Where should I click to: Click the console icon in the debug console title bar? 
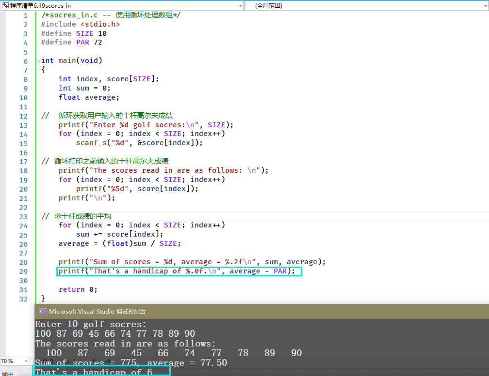[x=42, y=312]
